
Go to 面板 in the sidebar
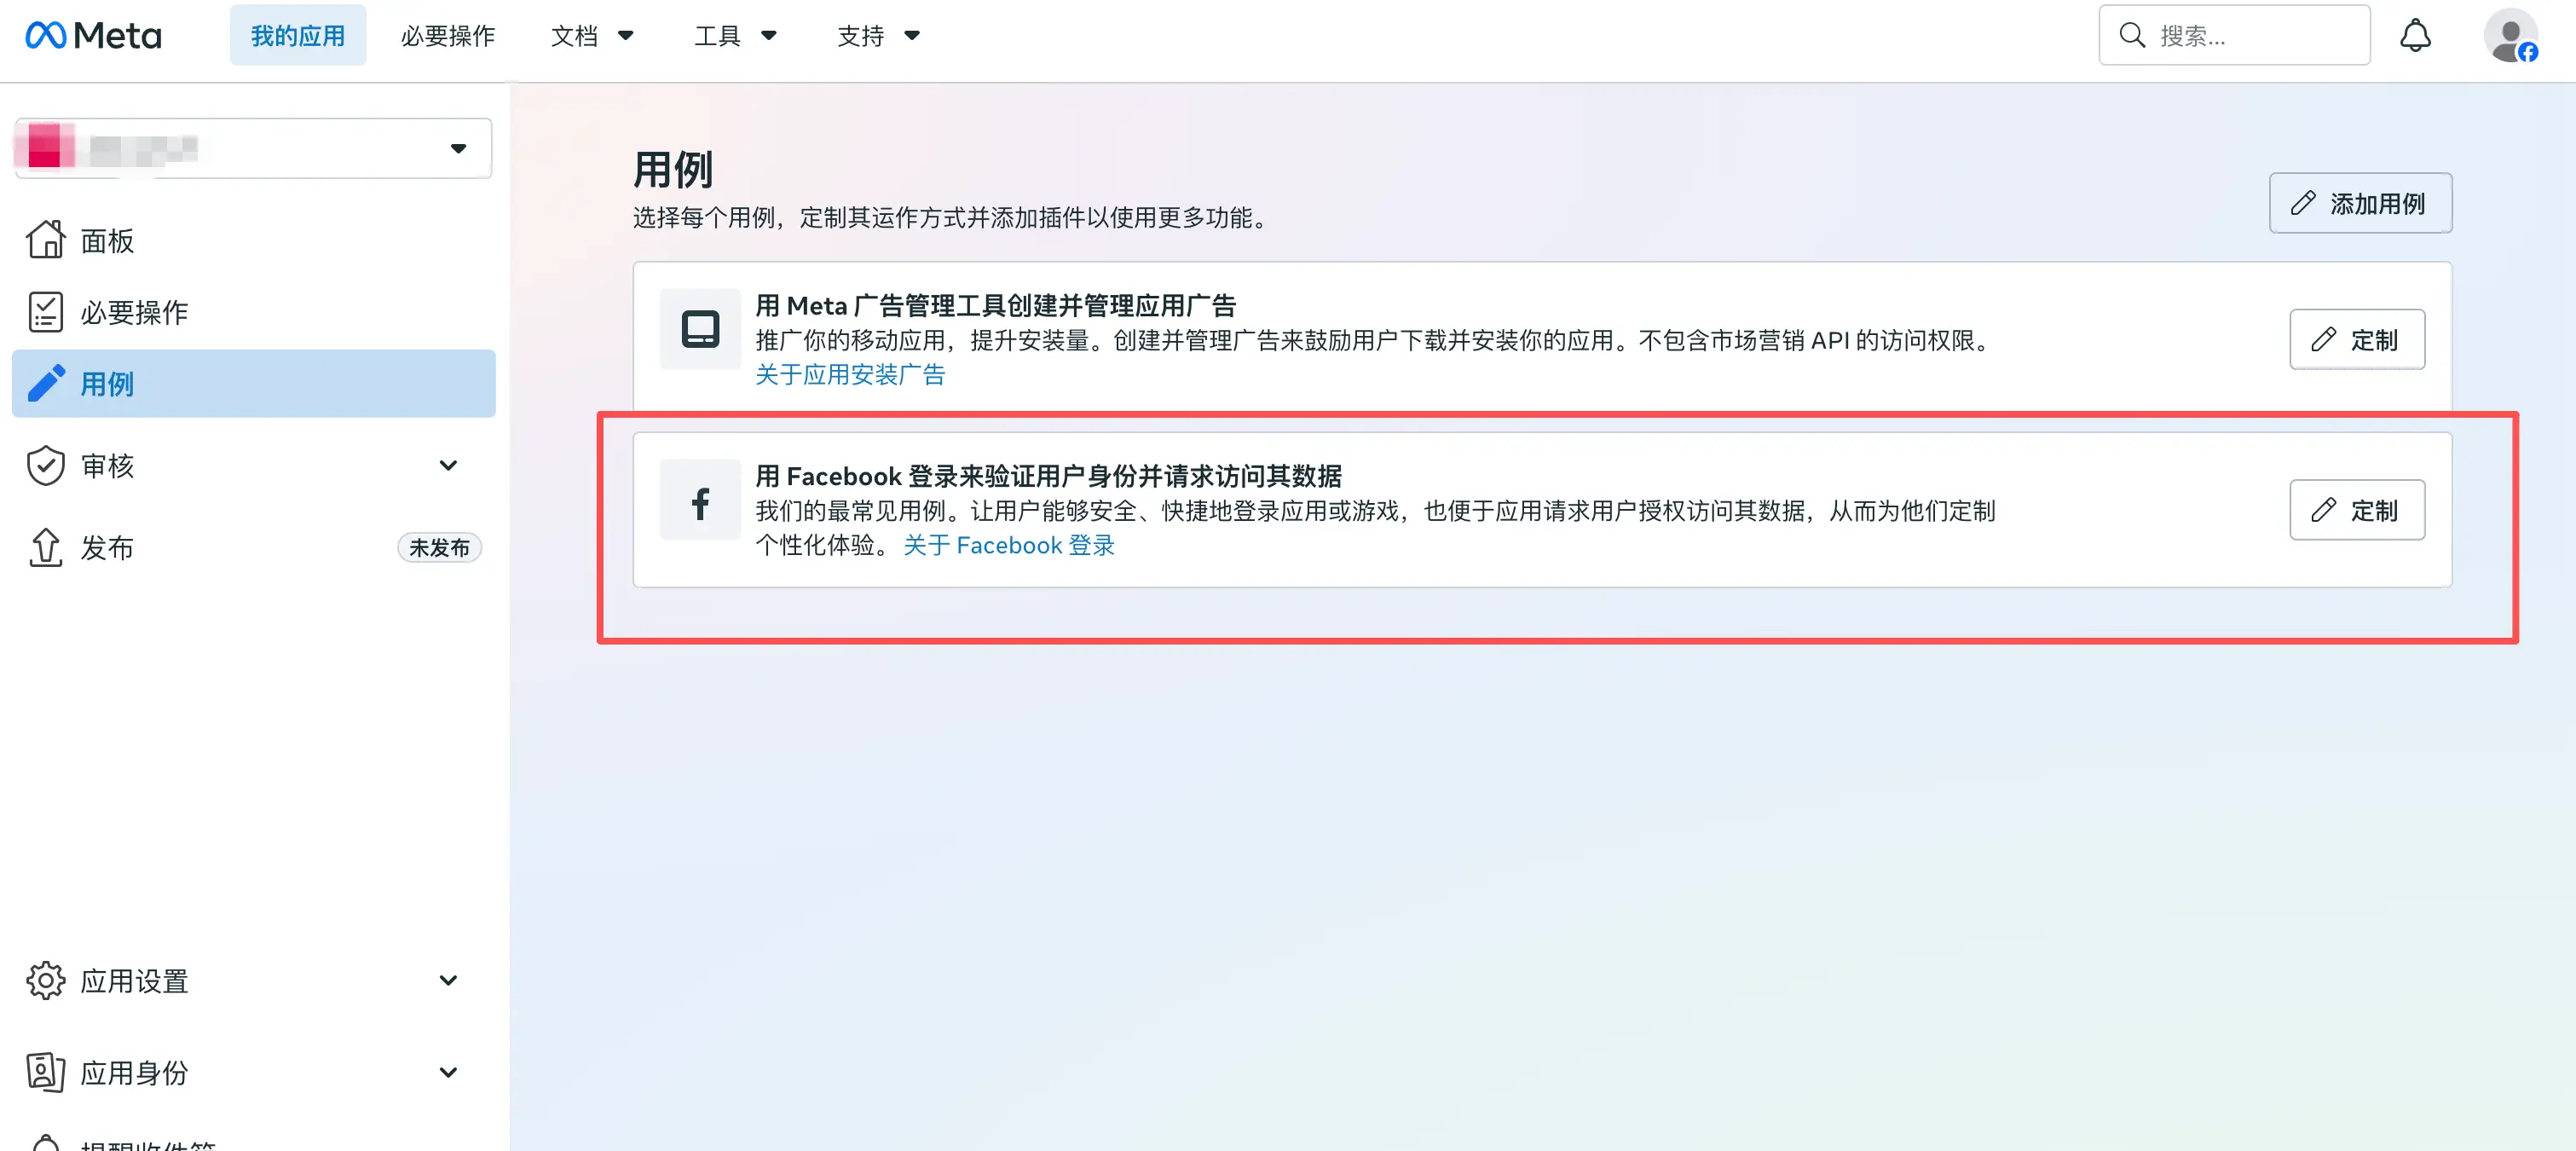[x=254, y=240]
